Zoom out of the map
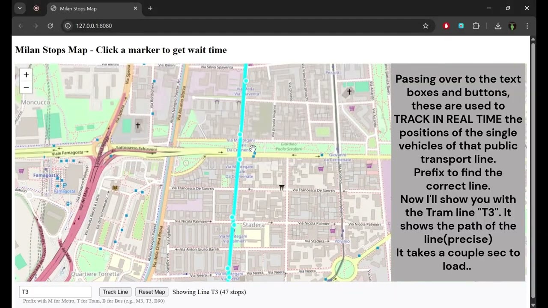This screenshot has width=548, height=308. coord(26,88)
